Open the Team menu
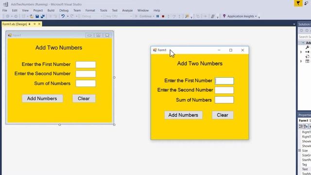 77,10
